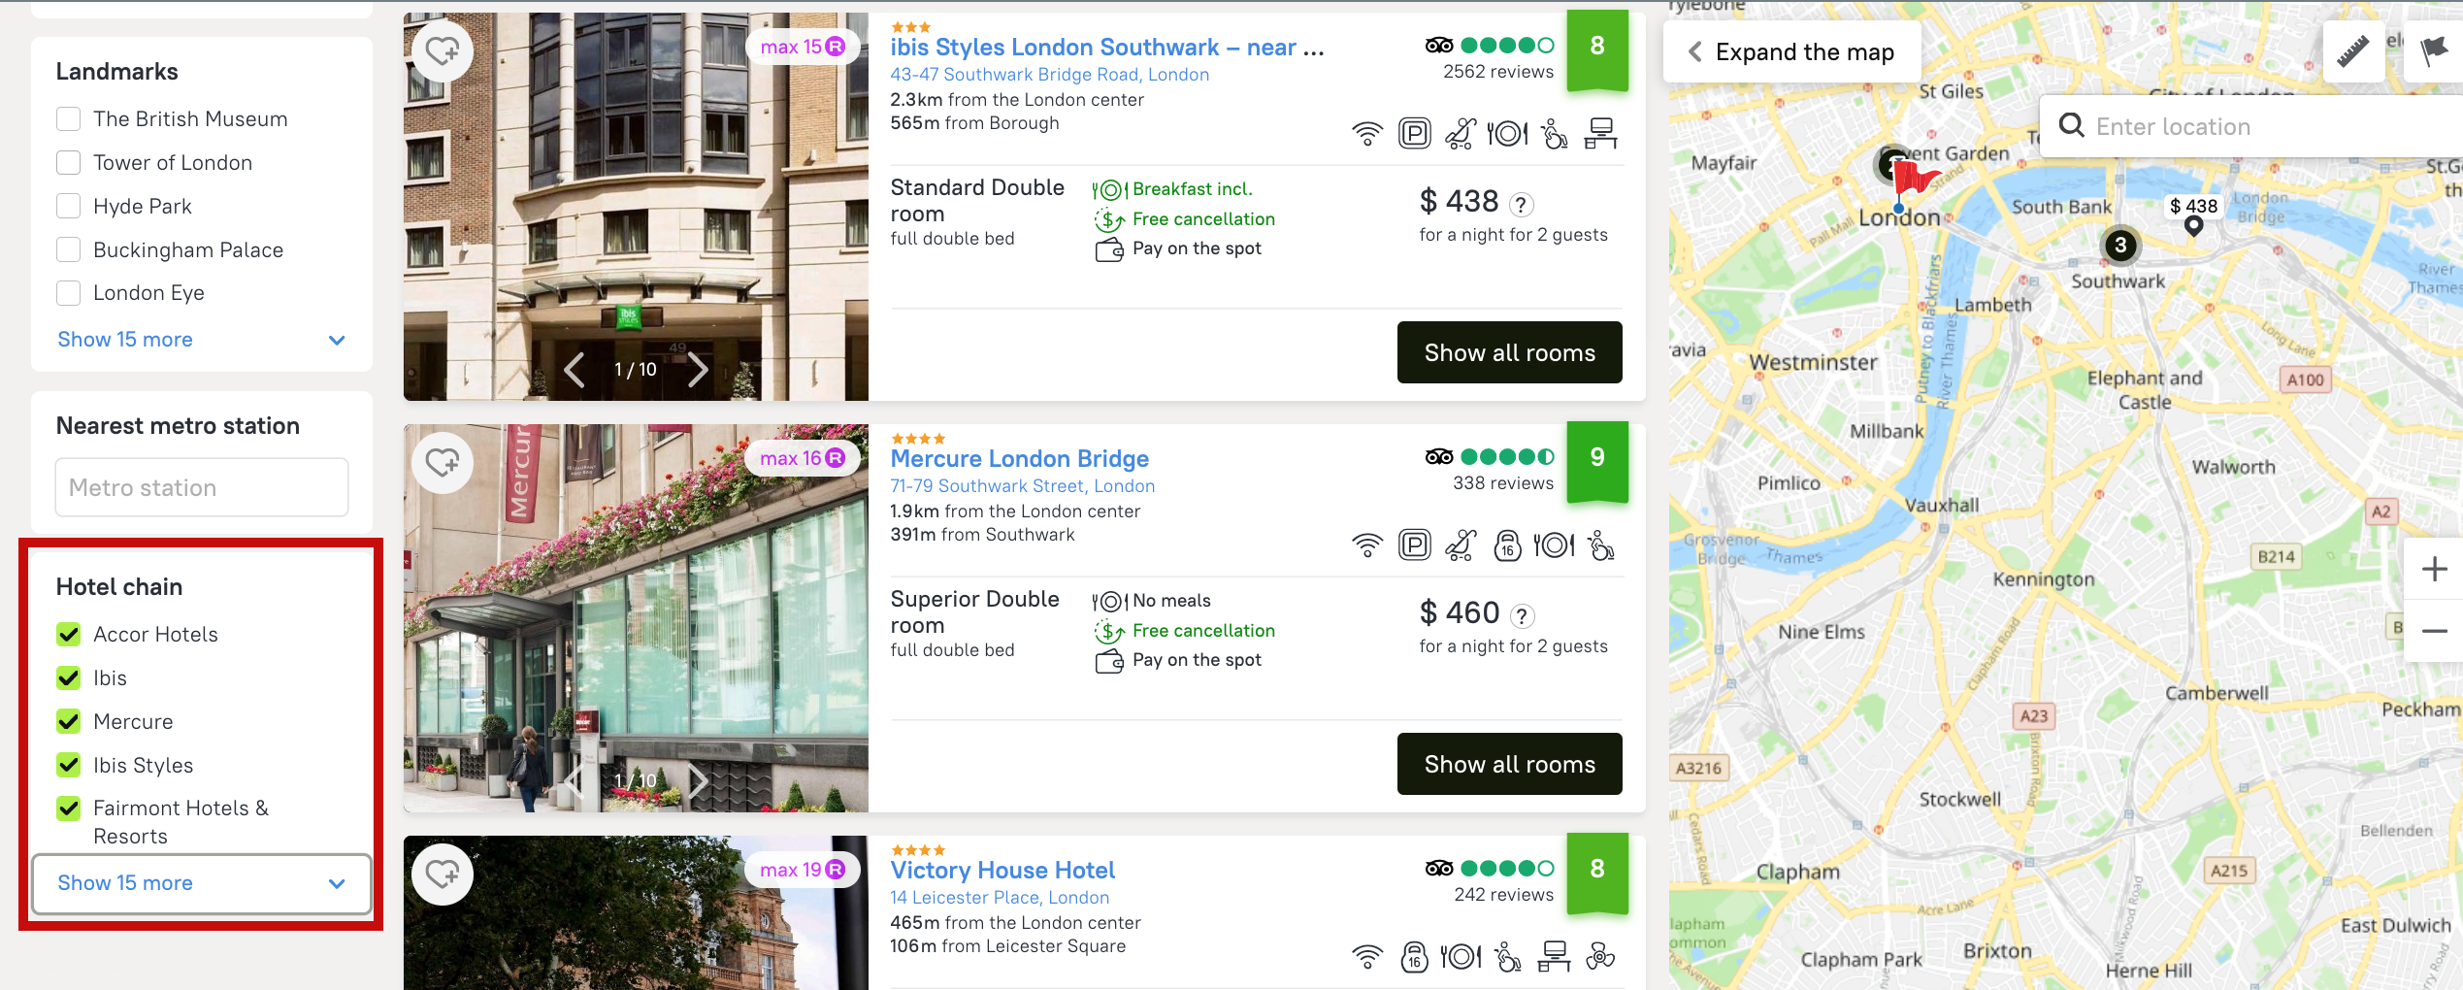The width and height of the screenshot is (2463, 990).
Task: Open the 71-79 Southwark Street address link
Action: [1022, 486]
